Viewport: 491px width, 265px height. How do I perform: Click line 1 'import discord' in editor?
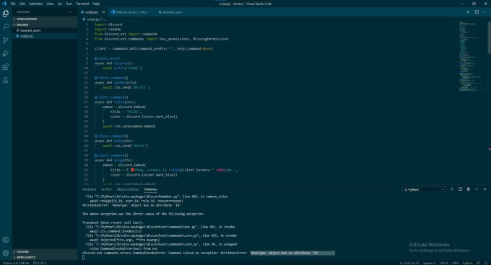108,24
